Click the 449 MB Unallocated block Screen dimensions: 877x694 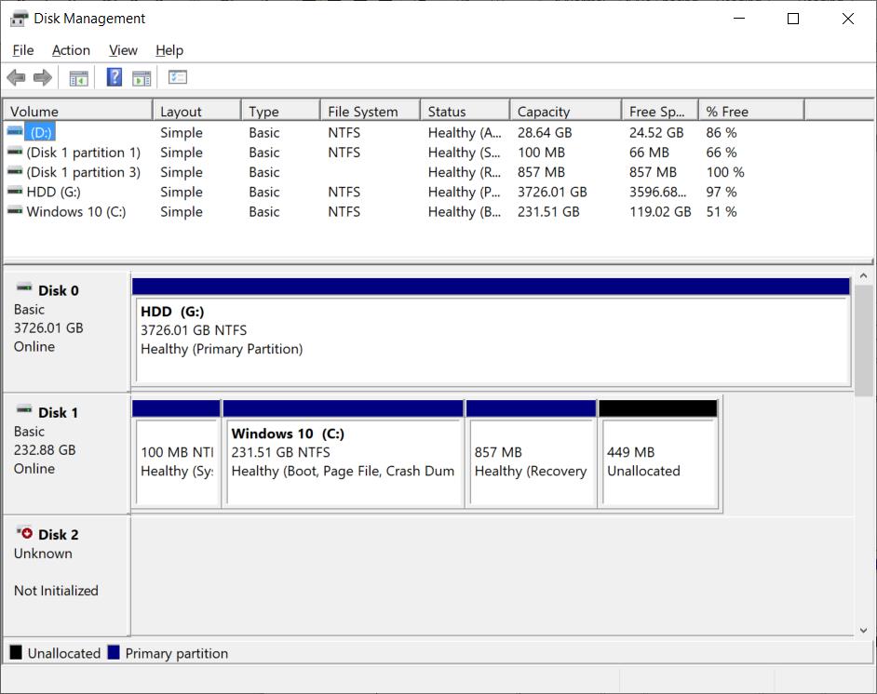[x=658, y=453]
